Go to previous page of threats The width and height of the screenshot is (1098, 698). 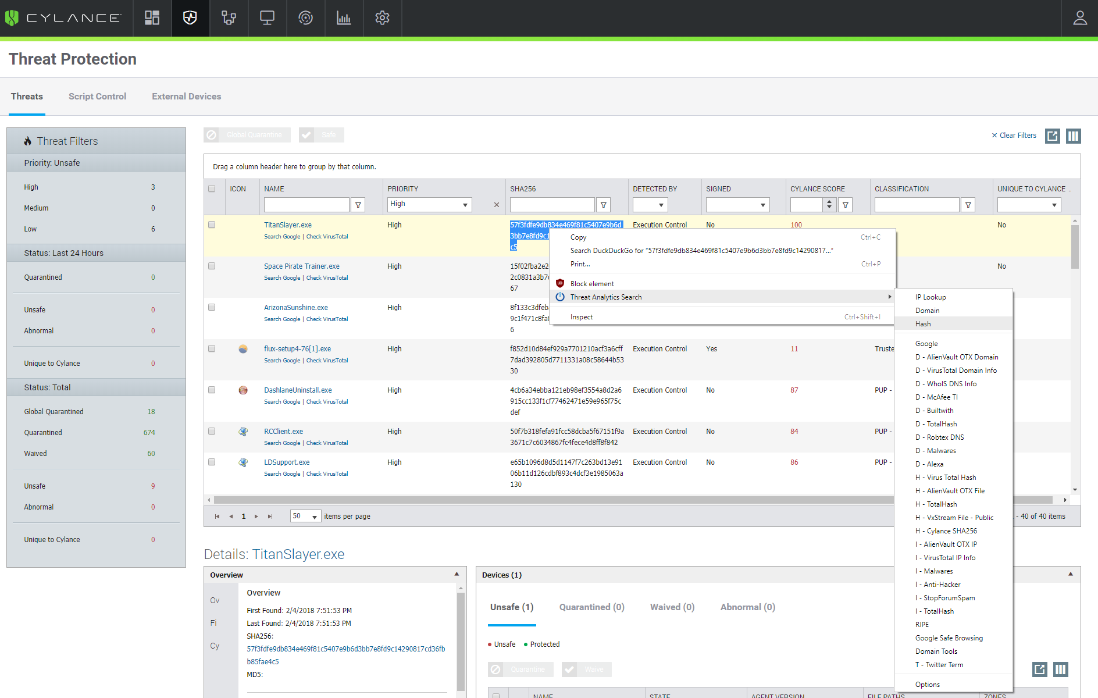pos(231,517)
